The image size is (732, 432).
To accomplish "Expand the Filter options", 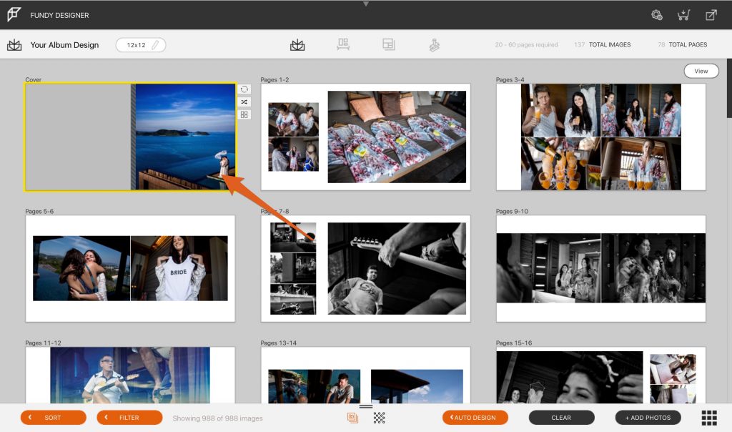I will coord(129,418).
